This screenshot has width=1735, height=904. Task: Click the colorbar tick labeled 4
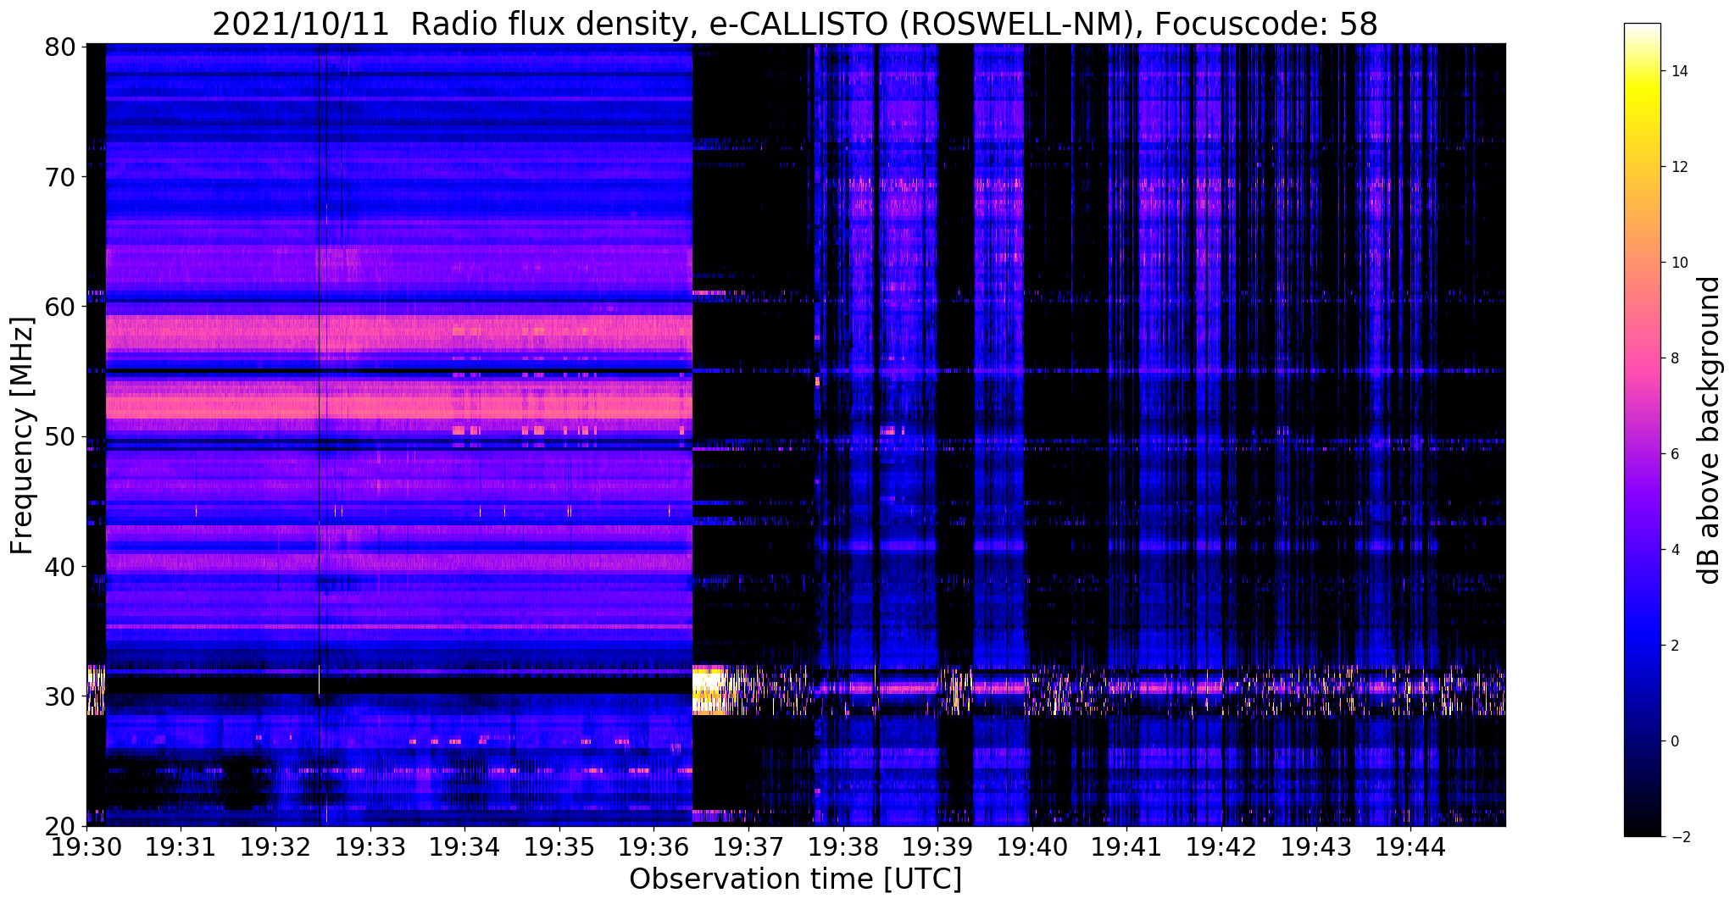pos(1674,550)
